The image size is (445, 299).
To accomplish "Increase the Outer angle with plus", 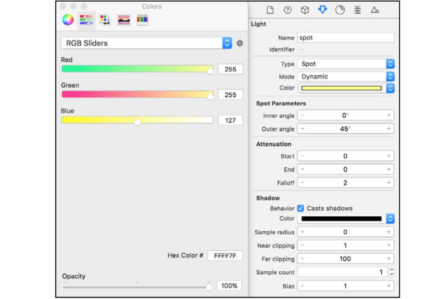I will pos(389,129).
